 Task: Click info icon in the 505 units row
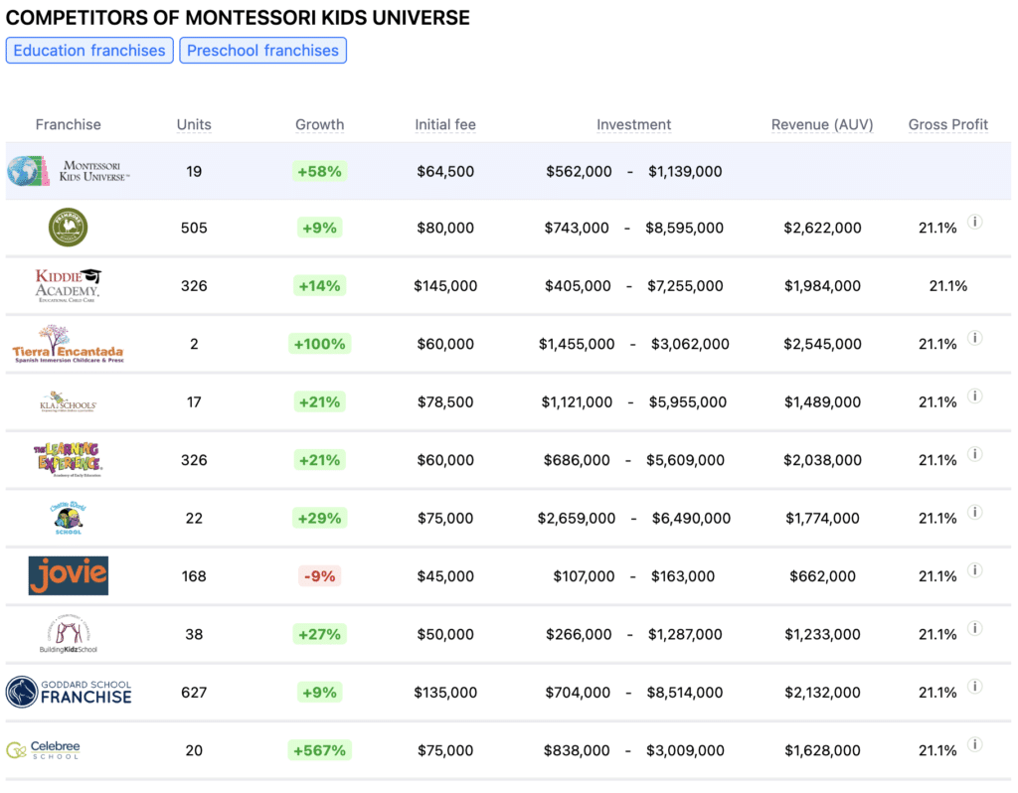(974, 222)
